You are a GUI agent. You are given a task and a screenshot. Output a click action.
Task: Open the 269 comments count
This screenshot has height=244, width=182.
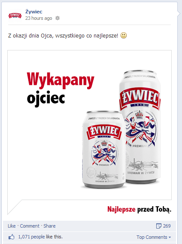point(167,226)
